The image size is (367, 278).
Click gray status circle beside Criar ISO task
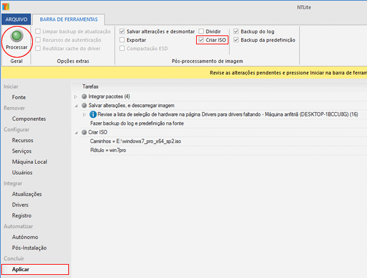[x=84, y=132]
